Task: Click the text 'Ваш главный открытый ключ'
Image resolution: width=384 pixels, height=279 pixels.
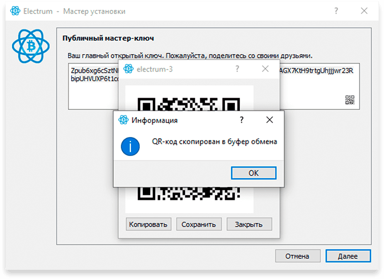Action: [115, 56]
